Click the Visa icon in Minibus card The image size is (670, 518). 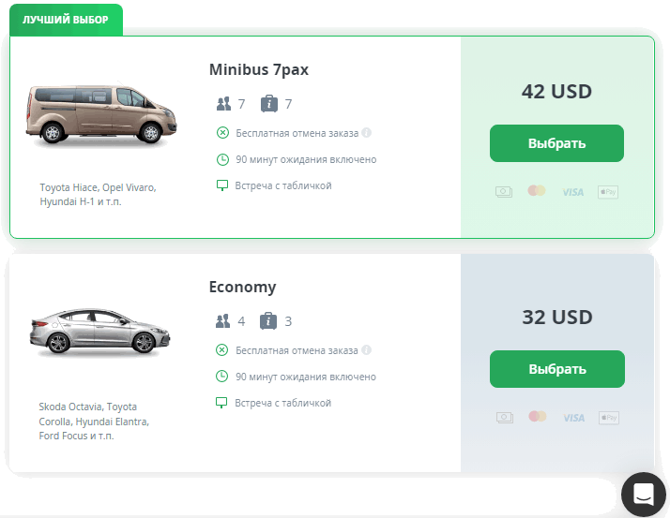(572, 192)
